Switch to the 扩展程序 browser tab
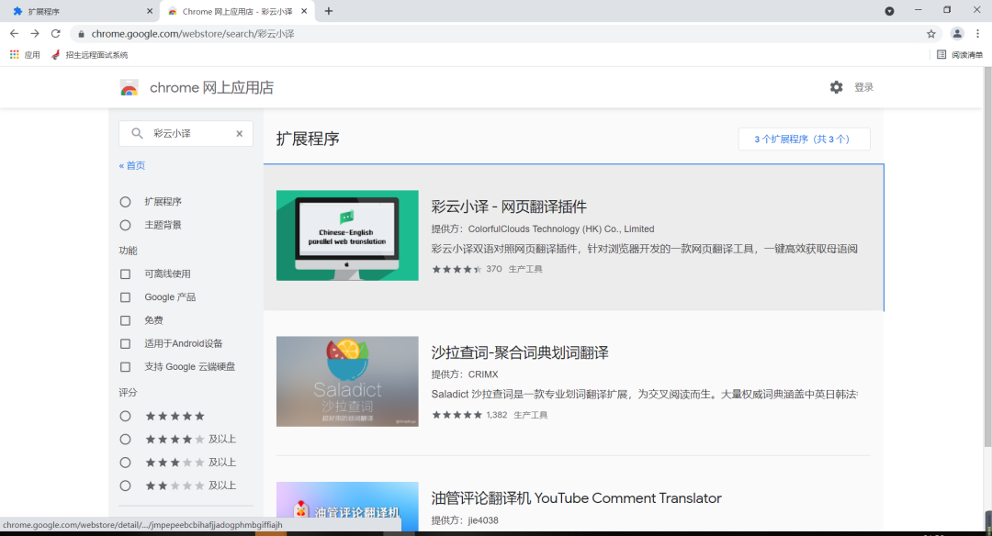 click(80, 11)
